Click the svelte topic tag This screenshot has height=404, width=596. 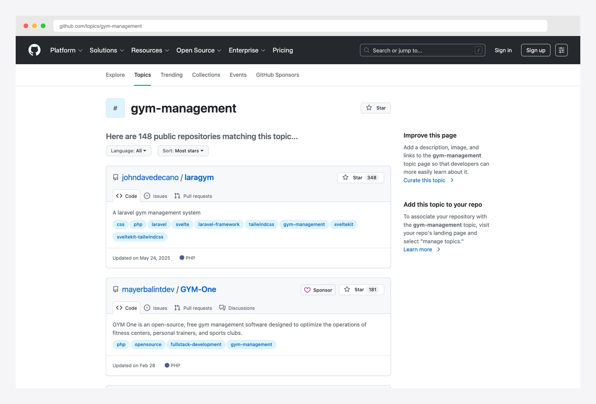point(182,224)
